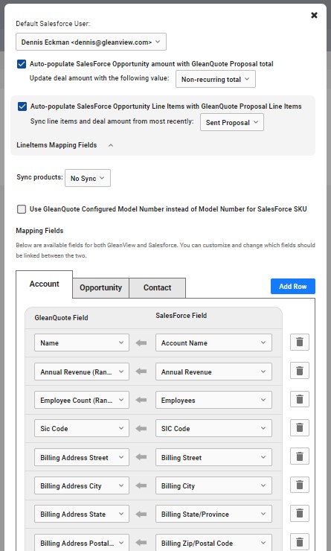Delete the SIC Code mapping row

click(300, 428)
